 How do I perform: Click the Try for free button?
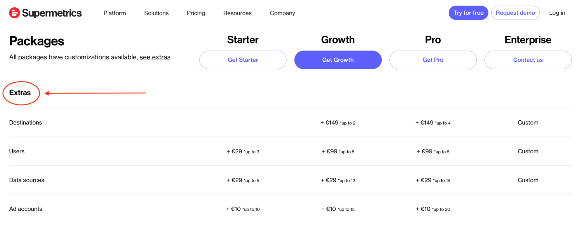tap(468, 13)
